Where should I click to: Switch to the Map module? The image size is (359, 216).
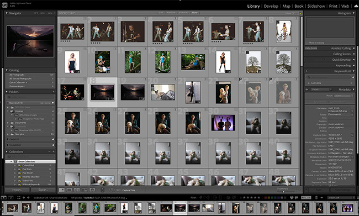click(286, 6)
